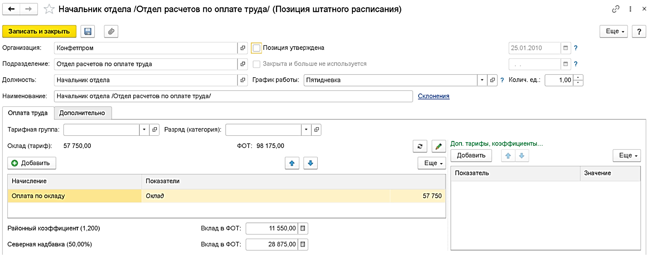
Task: Expand the Тарифная группа dropdown
Action: coord(144,130)
